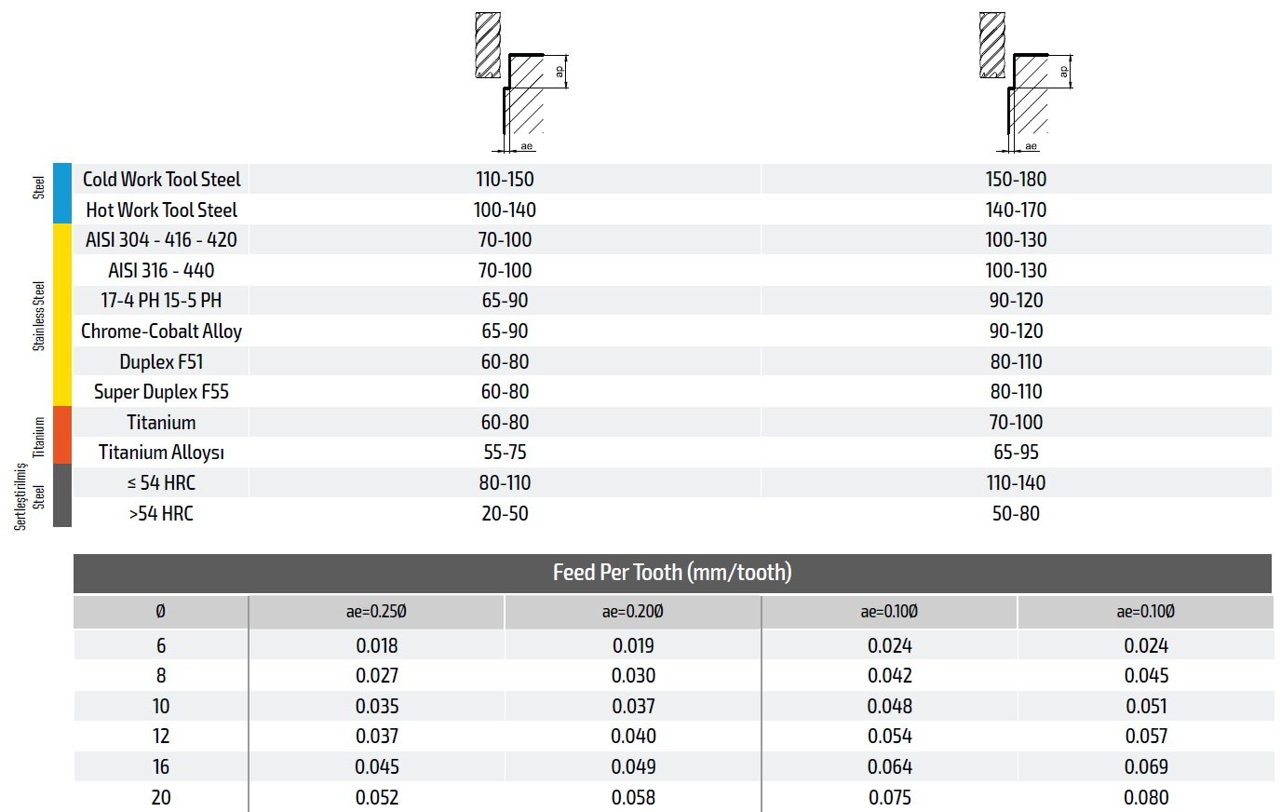
Task: Select the "Chrome-Cobalt Alloy" material label
Action: coord(161,331)
